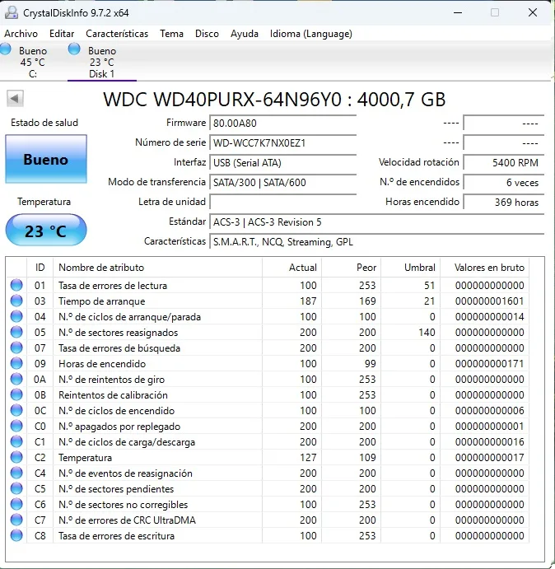Click the previous disk arrow icon
The width and height of the screenshot is (555, 569).
click(15, 99)
